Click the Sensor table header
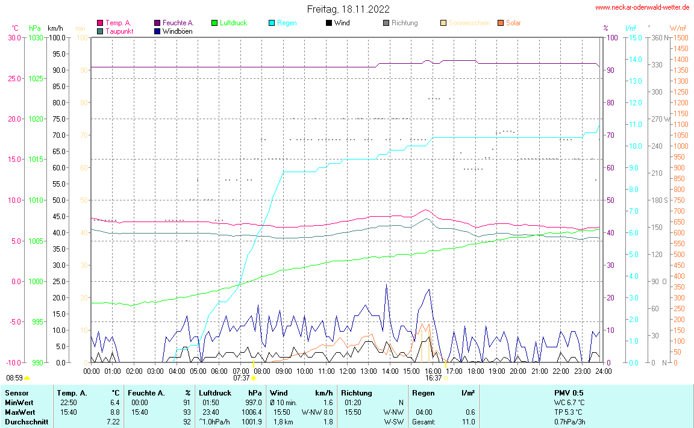This screenshot has height=428, width=694. [17, 393]
